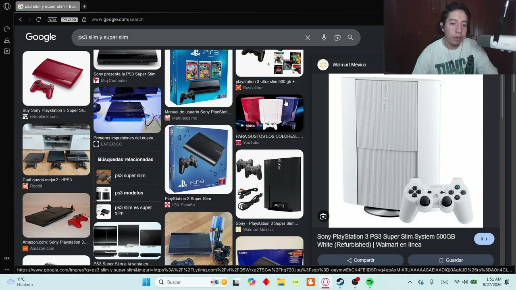
Task: Open 'Buy Sony Playstation 3 Super Sli...' result
Action: (55, 110)
